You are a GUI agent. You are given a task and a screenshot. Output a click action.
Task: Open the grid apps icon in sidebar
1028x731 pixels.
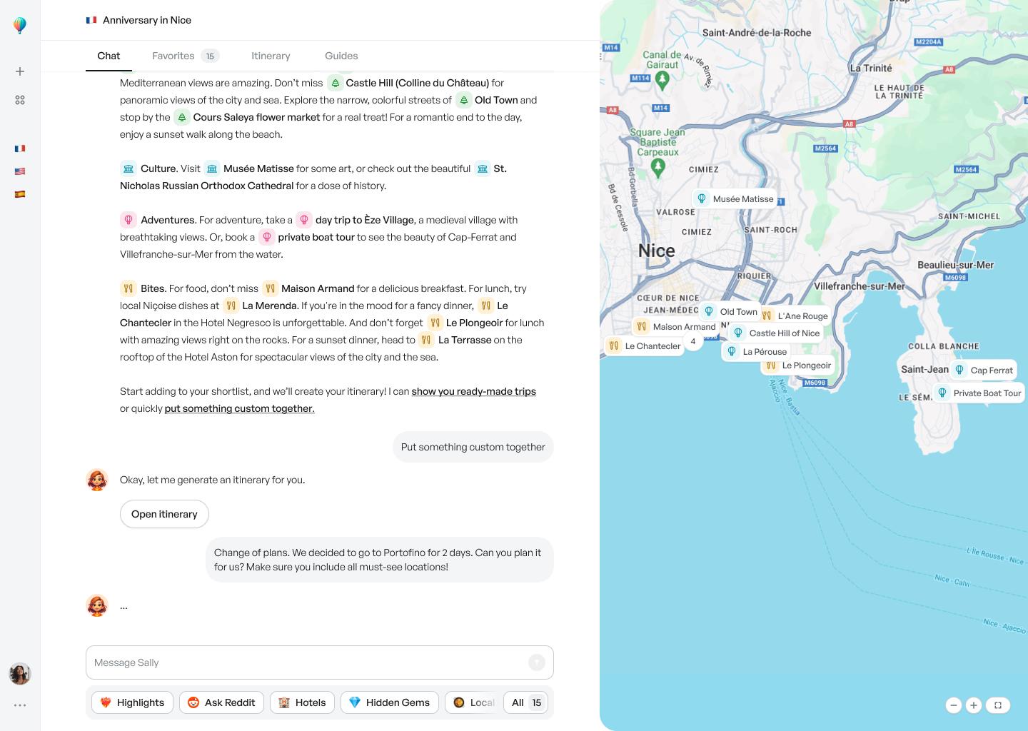pyautogui.click(x=20, y=101)
